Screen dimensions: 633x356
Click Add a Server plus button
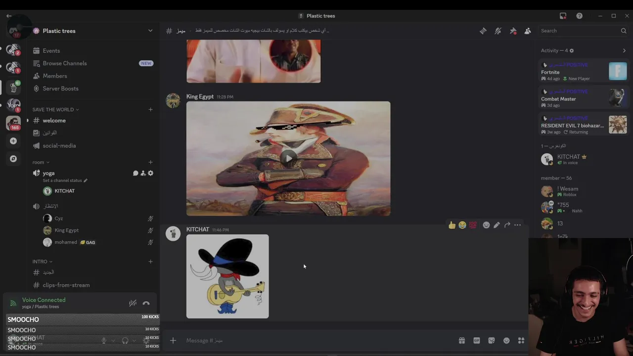(13, 141)
